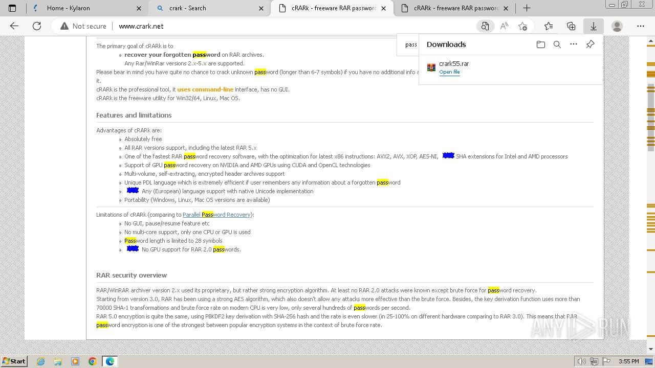This screenshot has height=368, width=655.
Task: Click the crark55.rar file name
Action: click(454, 64)
